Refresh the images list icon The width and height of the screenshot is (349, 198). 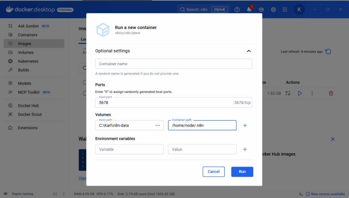pyautogui.click(x=328, y=52)
